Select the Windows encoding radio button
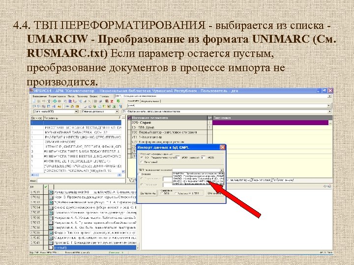Image resolution: width=354 pixels, height=265 pixels. [x=176, y=193]
